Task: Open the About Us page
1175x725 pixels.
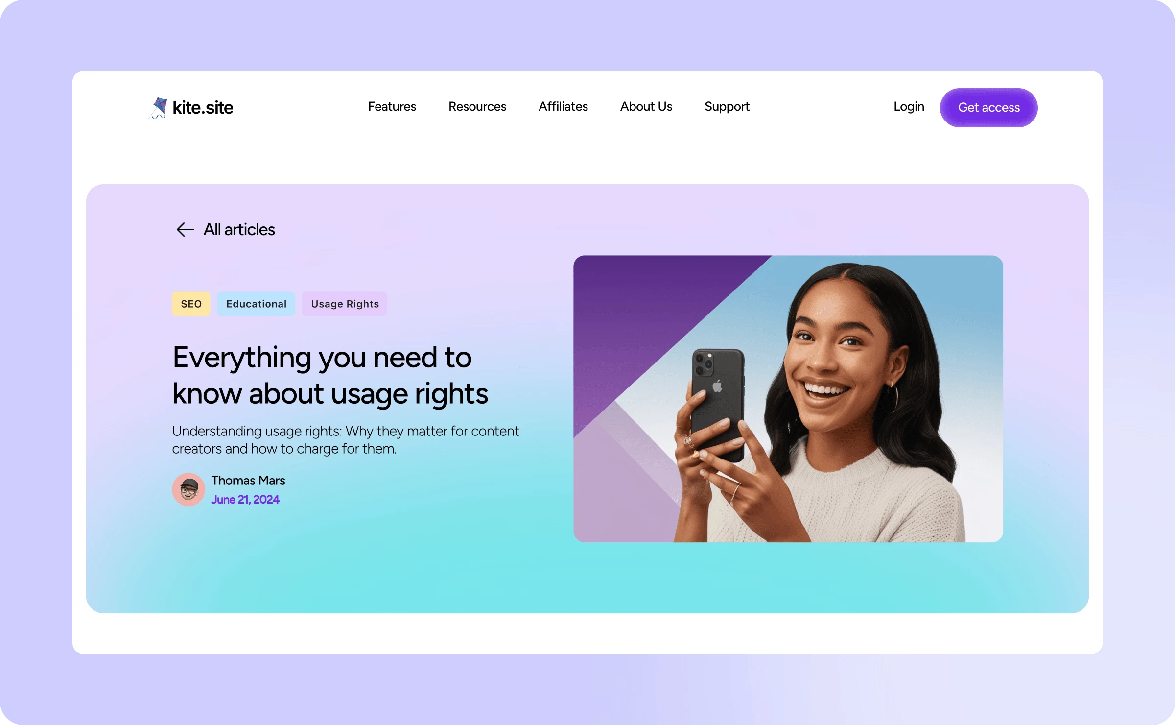Action: coord(646,106)
